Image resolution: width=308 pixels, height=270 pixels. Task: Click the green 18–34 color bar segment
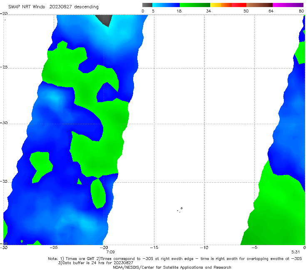(195, 5)
